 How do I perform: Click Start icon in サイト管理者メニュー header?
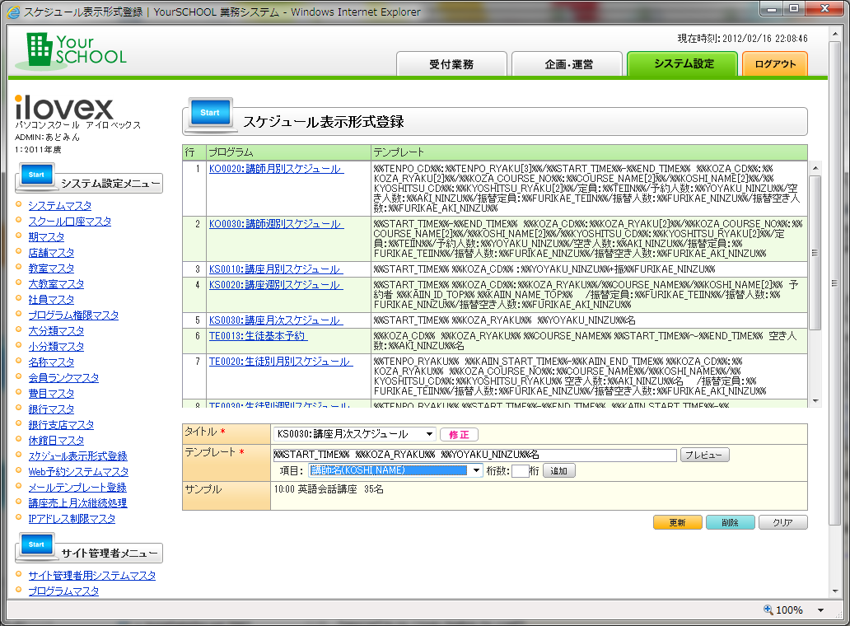tap(36, 545)
